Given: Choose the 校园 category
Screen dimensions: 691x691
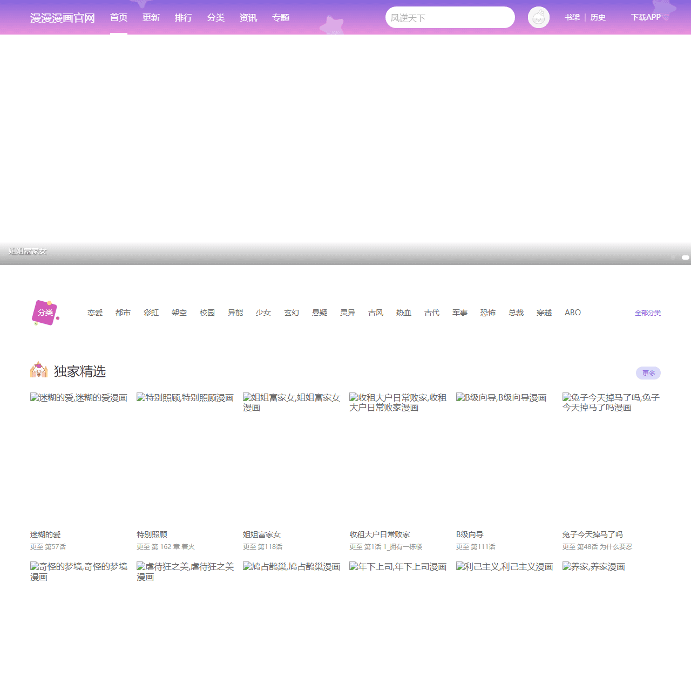Looking at the screenshot, I should pyautogui.click(x=207, y=313).
